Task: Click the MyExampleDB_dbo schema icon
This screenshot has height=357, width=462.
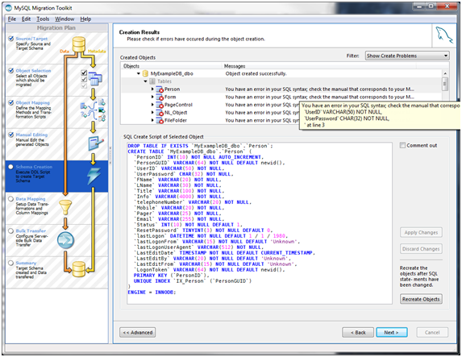Action: pyautogui.click(x=145, y=73)
